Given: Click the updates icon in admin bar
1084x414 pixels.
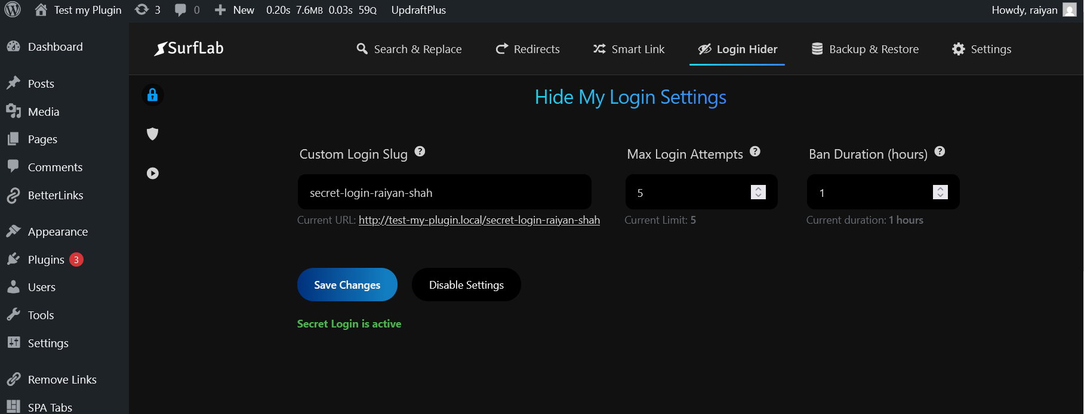Looking at the screenshot, I should (x=142, y=10).
